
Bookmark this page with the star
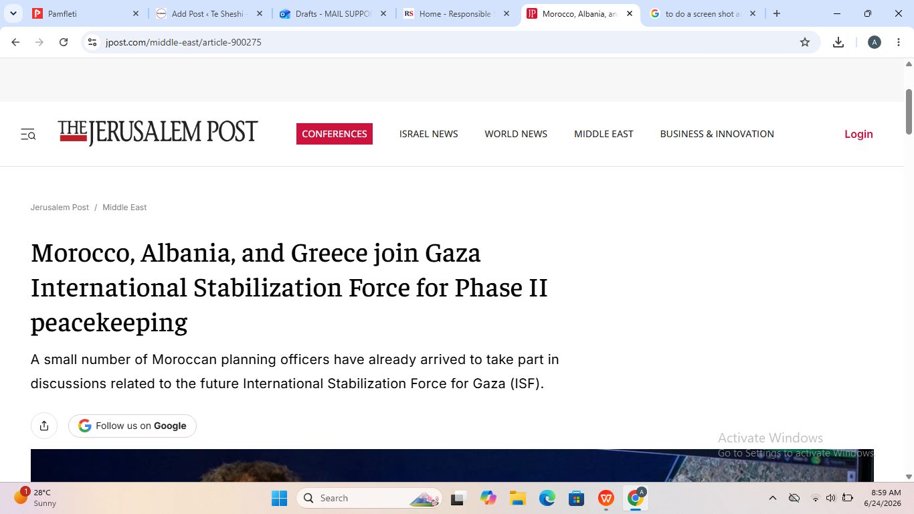[x=805, y=42]
